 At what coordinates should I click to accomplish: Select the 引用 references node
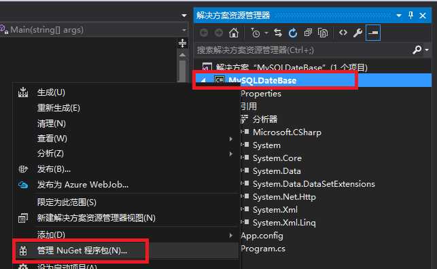click(249, 107)
